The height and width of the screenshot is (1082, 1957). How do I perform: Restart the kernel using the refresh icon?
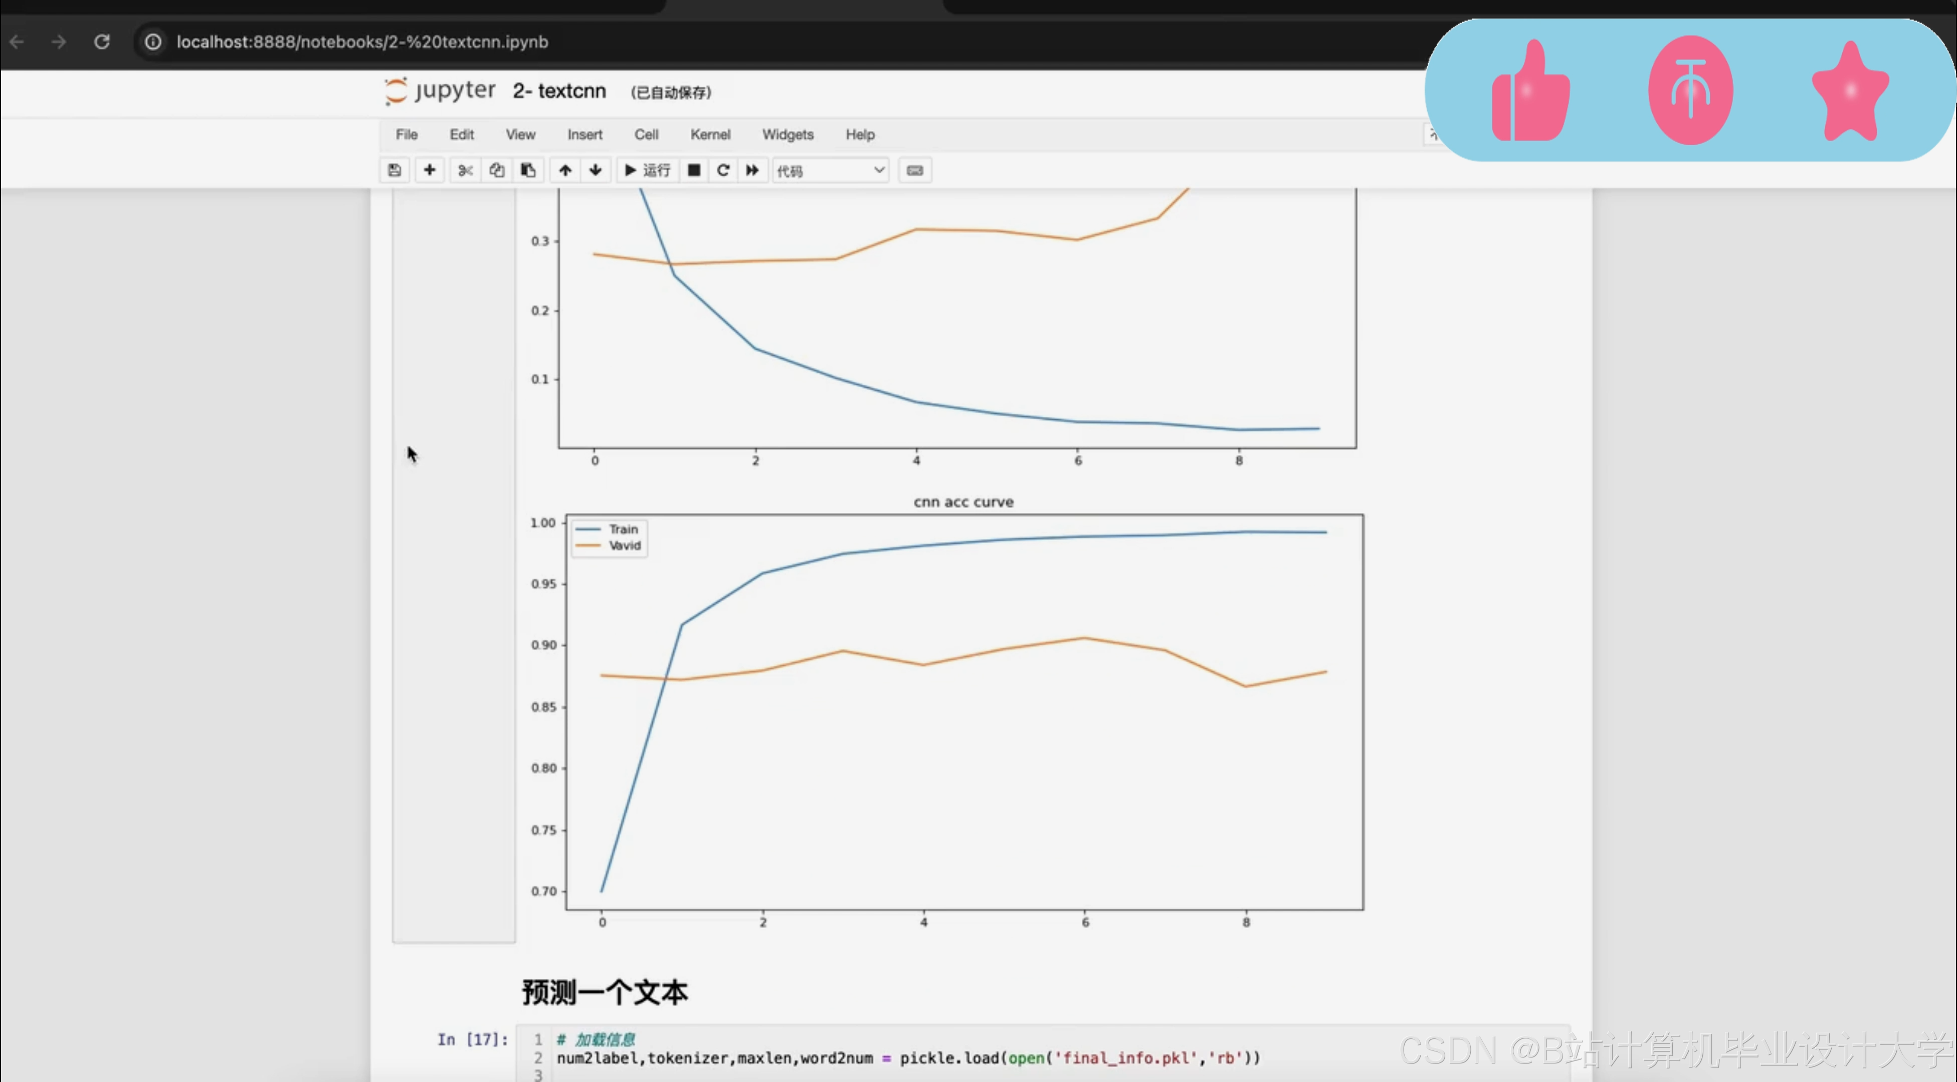click(x=722, y=170)
